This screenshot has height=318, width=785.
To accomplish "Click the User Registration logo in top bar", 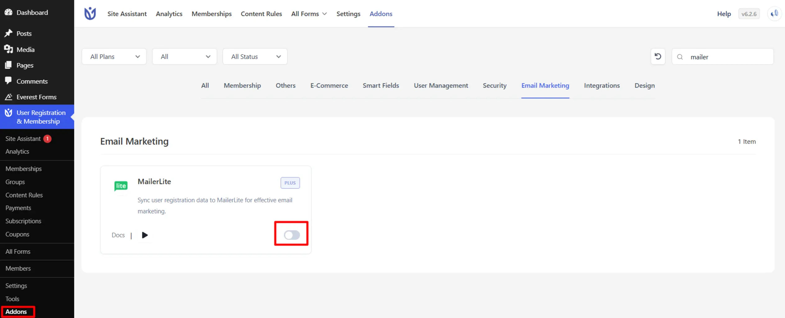I will (x=90, y=14).
